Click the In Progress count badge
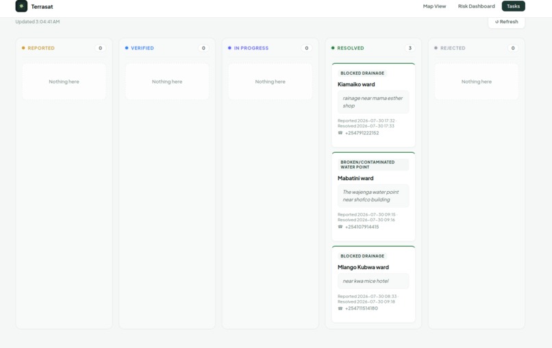Screen dimensions: 552x348 point(307,48)
